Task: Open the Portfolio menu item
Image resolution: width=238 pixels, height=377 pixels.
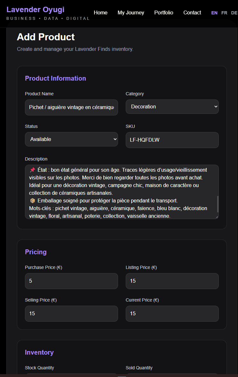Action: tap(164, 12)
